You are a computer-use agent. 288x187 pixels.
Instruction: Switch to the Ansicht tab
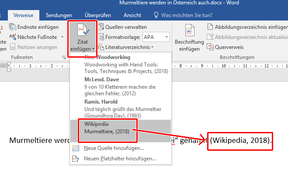[132, 15]
